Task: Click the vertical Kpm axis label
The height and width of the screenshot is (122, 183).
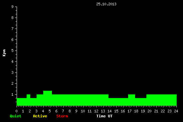Action: click(x=4, y=53)
